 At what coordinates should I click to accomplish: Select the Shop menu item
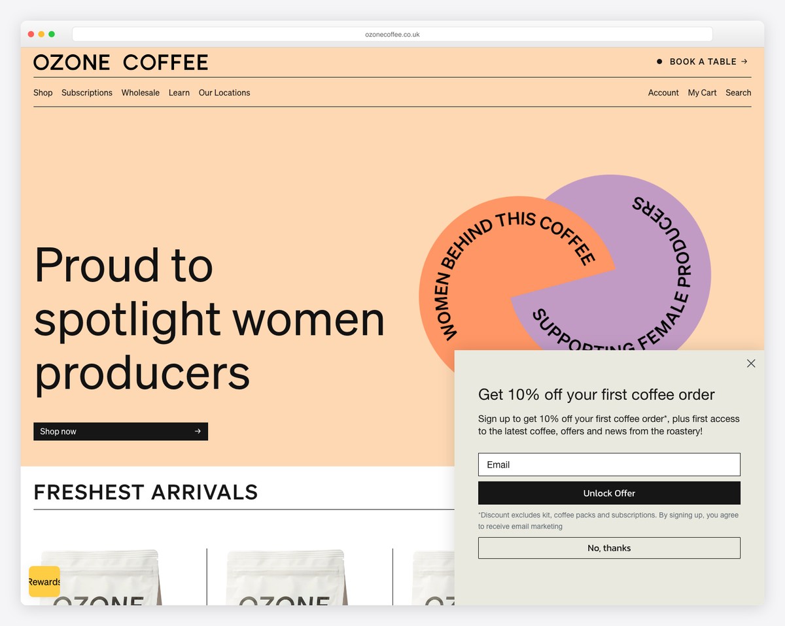point(43,92)
